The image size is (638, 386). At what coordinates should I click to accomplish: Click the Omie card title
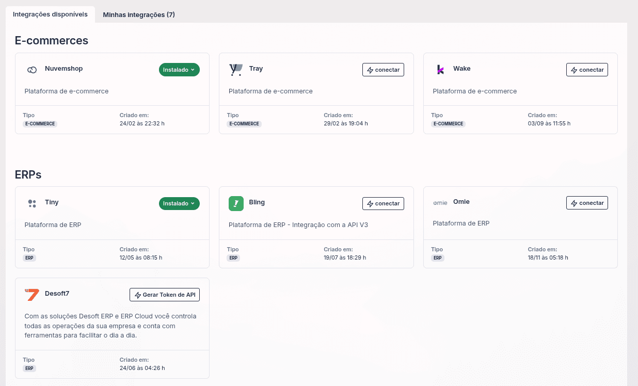pos(461,202)
